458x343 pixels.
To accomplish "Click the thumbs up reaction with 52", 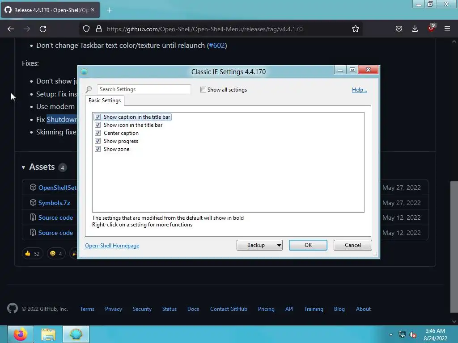I will click(x=32, y=254).
